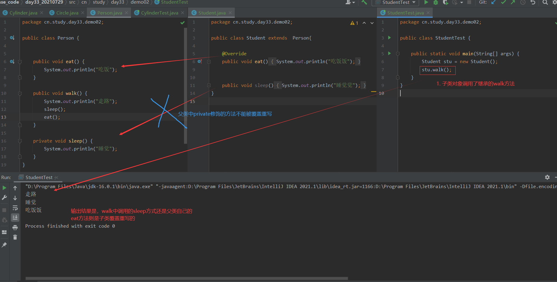The width and height of the screenshot is (557, 282).
Task: Select StudentTest tab in Run panel
Action: pos(39,177)
